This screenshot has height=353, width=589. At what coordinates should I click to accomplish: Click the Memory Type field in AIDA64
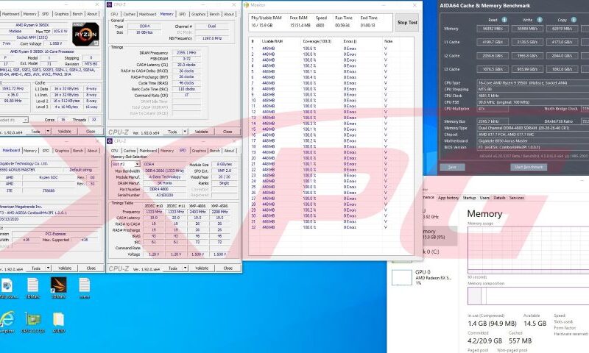(533, 128)
